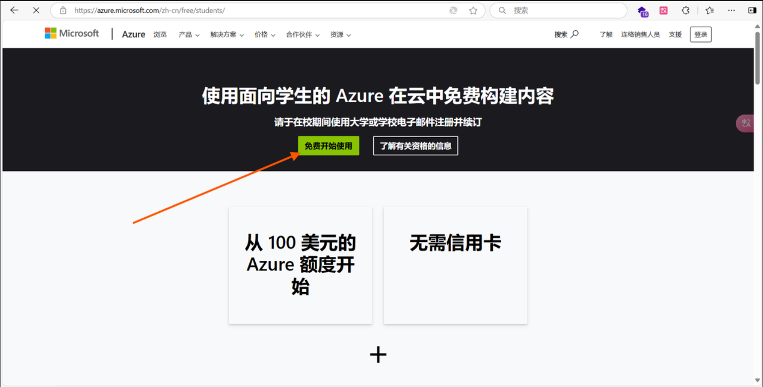Click the 登录 sign-in button
The width and height of the screenshot is (763, 387).
(x=701, y=35)
